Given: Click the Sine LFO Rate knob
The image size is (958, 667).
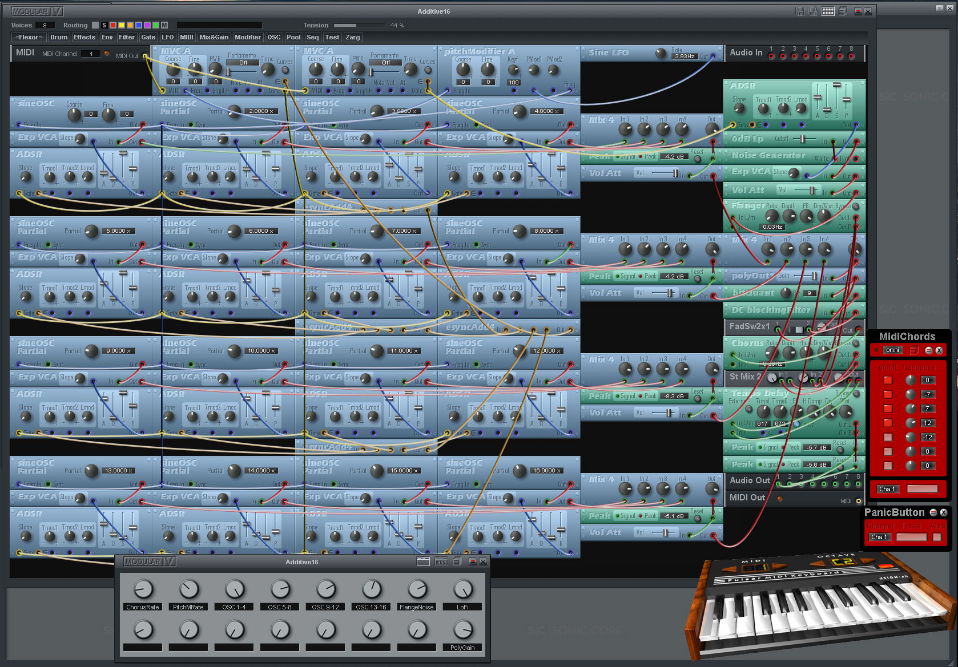Looking at the screenshot, I should [661, 53].
